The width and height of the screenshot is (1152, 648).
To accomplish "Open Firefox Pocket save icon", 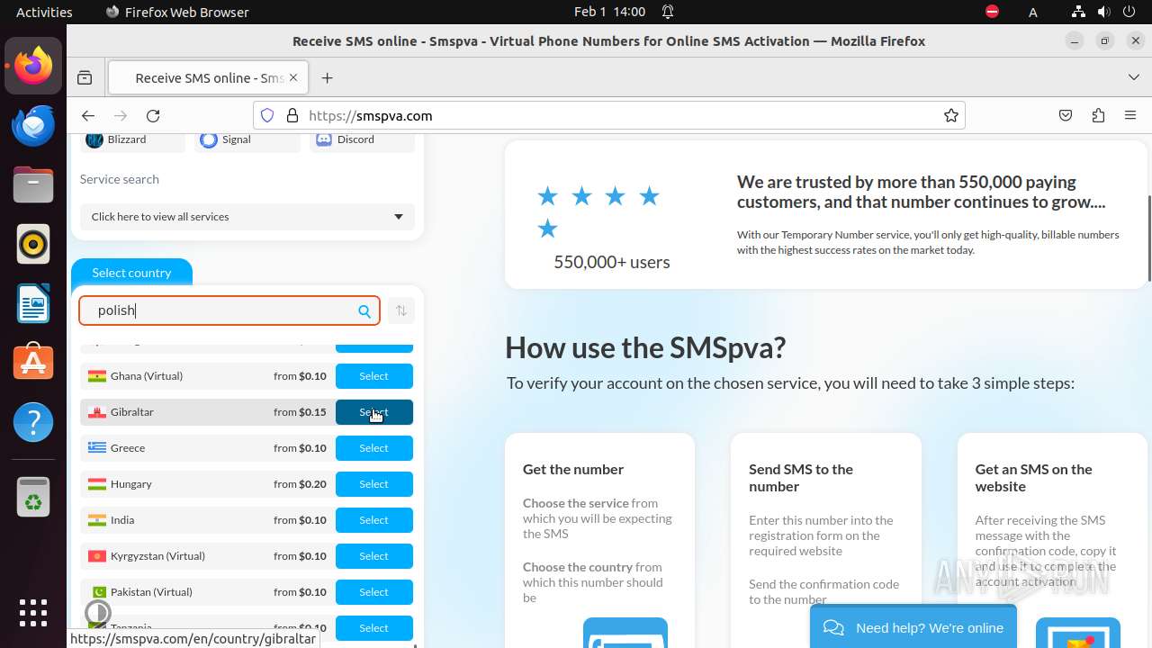I will [x=1066, y=115].
